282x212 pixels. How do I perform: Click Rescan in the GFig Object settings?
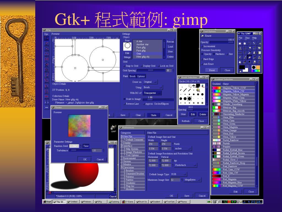(x=170, y=42)
